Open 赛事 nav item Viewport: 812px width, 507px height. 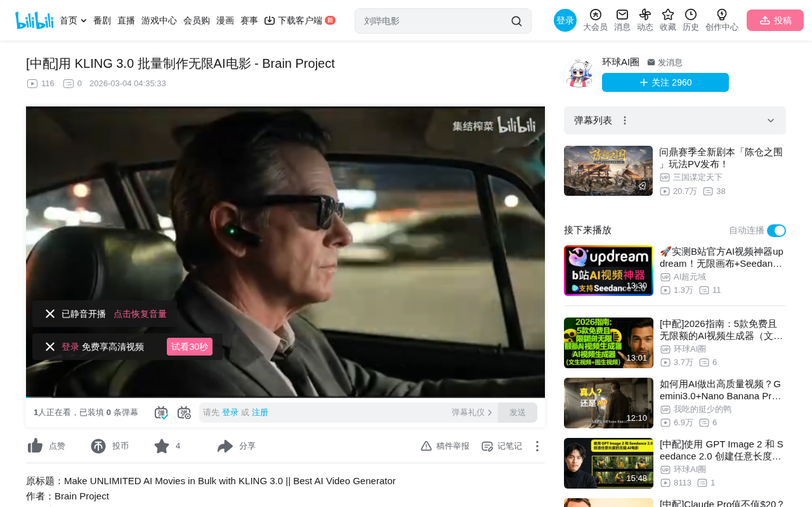(x=249, y=20)
